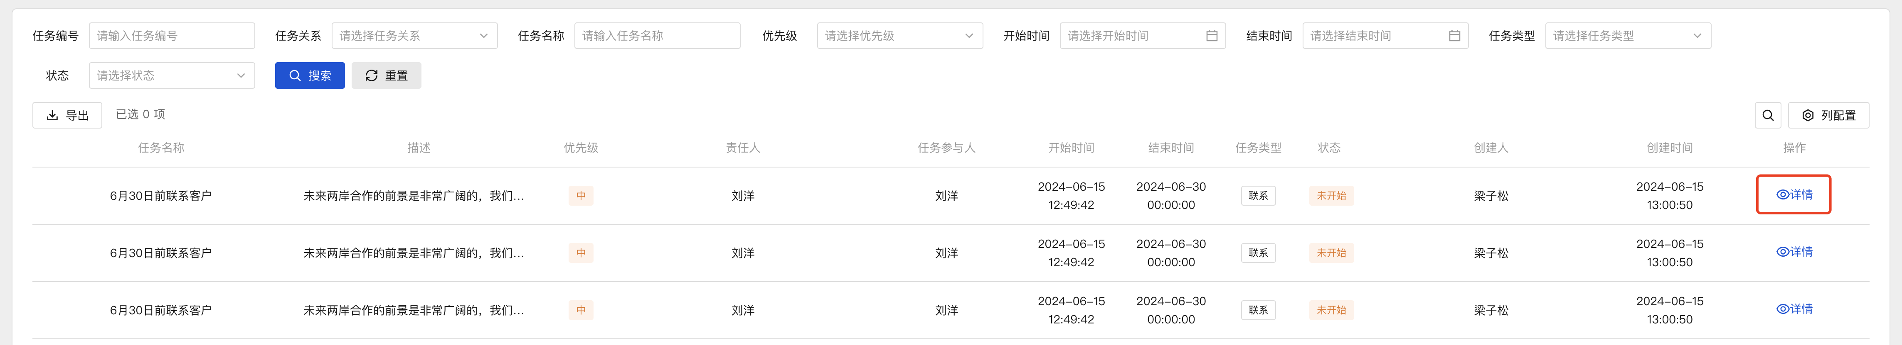
Task: Click the 联系 task type tag in second row
Action: [x=1257, y=253]
